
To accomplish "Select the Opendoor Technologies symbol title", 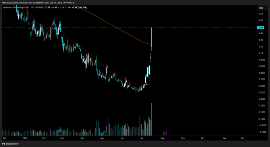I will click(16, 8).
